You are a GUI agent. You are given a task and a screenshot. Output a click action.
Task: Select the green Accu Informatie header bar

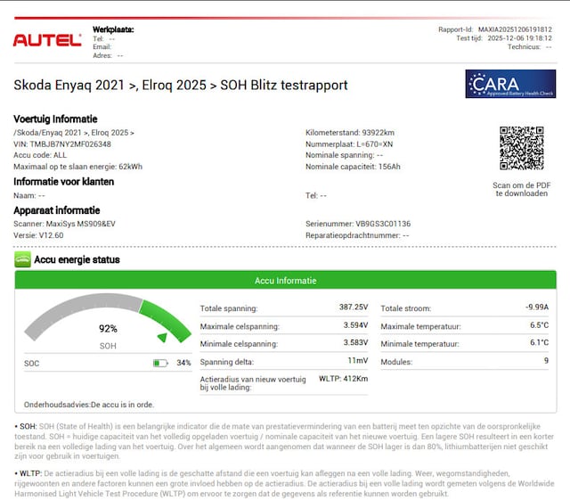285,280
